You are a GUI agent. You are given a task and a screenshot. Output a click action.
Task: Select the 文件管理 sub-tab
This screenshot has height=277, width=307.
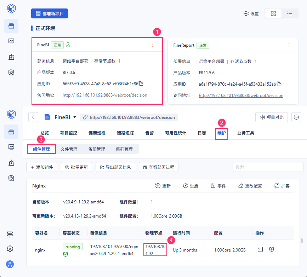tap(69, 149)
